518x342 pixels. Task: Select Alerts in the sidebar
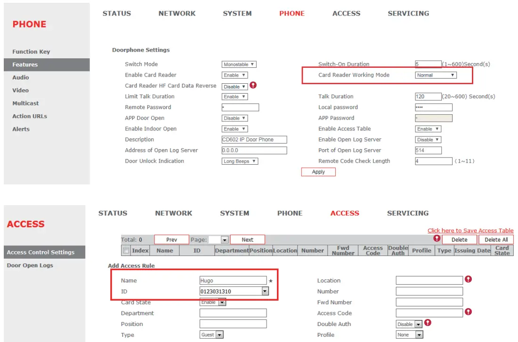[x=21, y=129]
